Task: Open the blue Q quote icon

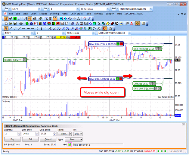Action: (90, 23)
